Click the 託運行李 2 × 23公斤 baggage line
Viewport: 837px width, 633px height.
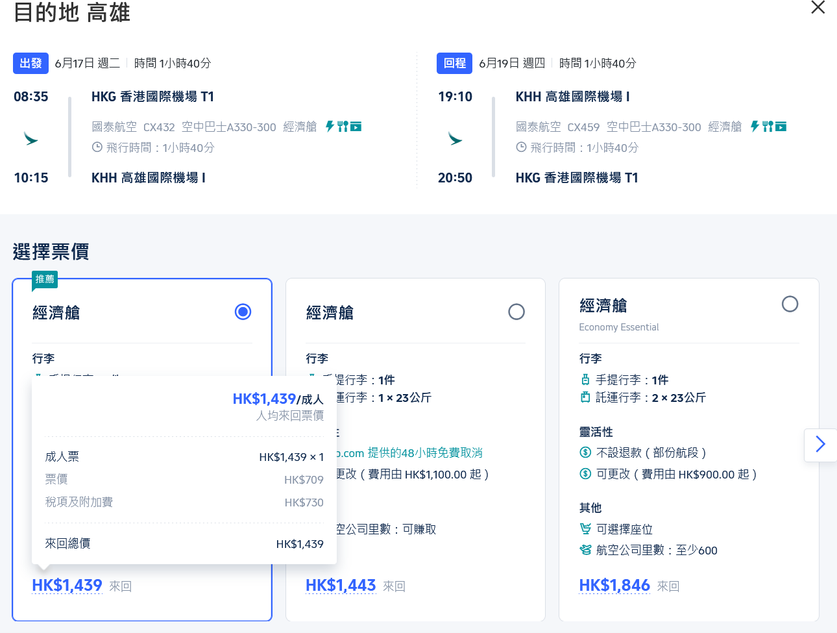pyautogui.click(x=651, y=397)
